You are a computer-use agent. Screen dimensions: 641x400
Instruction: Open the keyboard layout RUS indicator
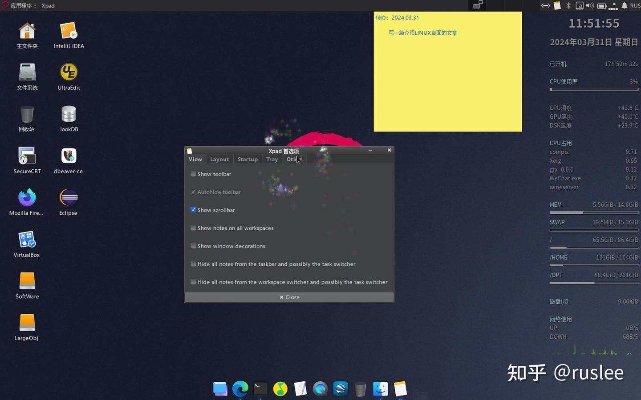[x=634, y=6]
